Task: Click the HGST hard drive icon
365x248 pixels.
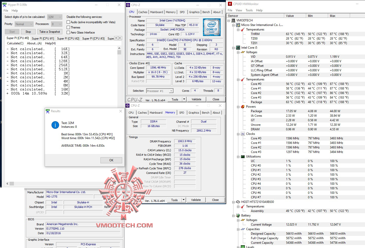Action: (x=238, y=202)
